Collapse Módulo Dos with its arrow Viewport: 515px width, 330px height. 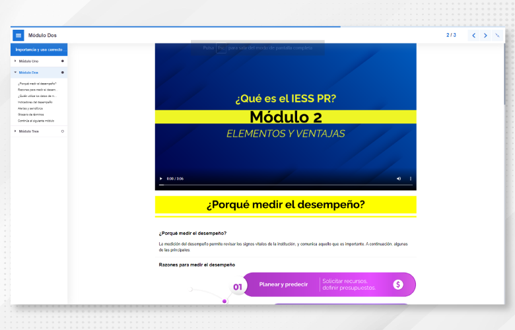tap(15, 72)
